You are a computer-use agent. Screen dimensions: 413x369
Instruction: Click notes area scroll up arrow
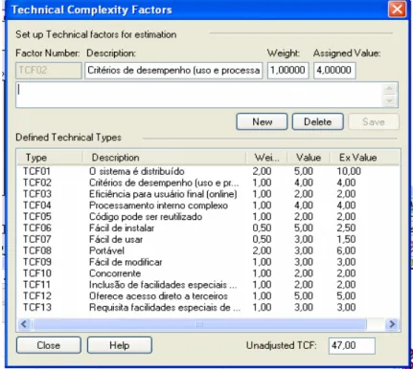tap(390, 89)
